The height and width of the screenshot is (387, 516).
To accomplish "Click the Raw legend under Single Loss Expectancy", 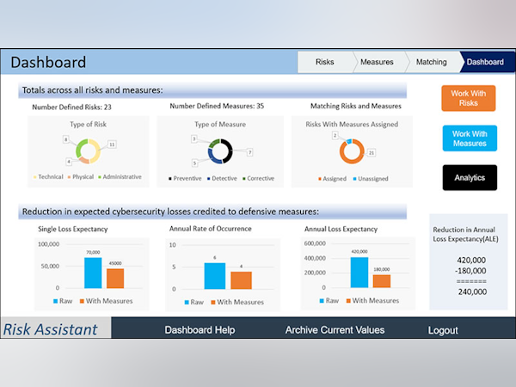I will [63, 301].
